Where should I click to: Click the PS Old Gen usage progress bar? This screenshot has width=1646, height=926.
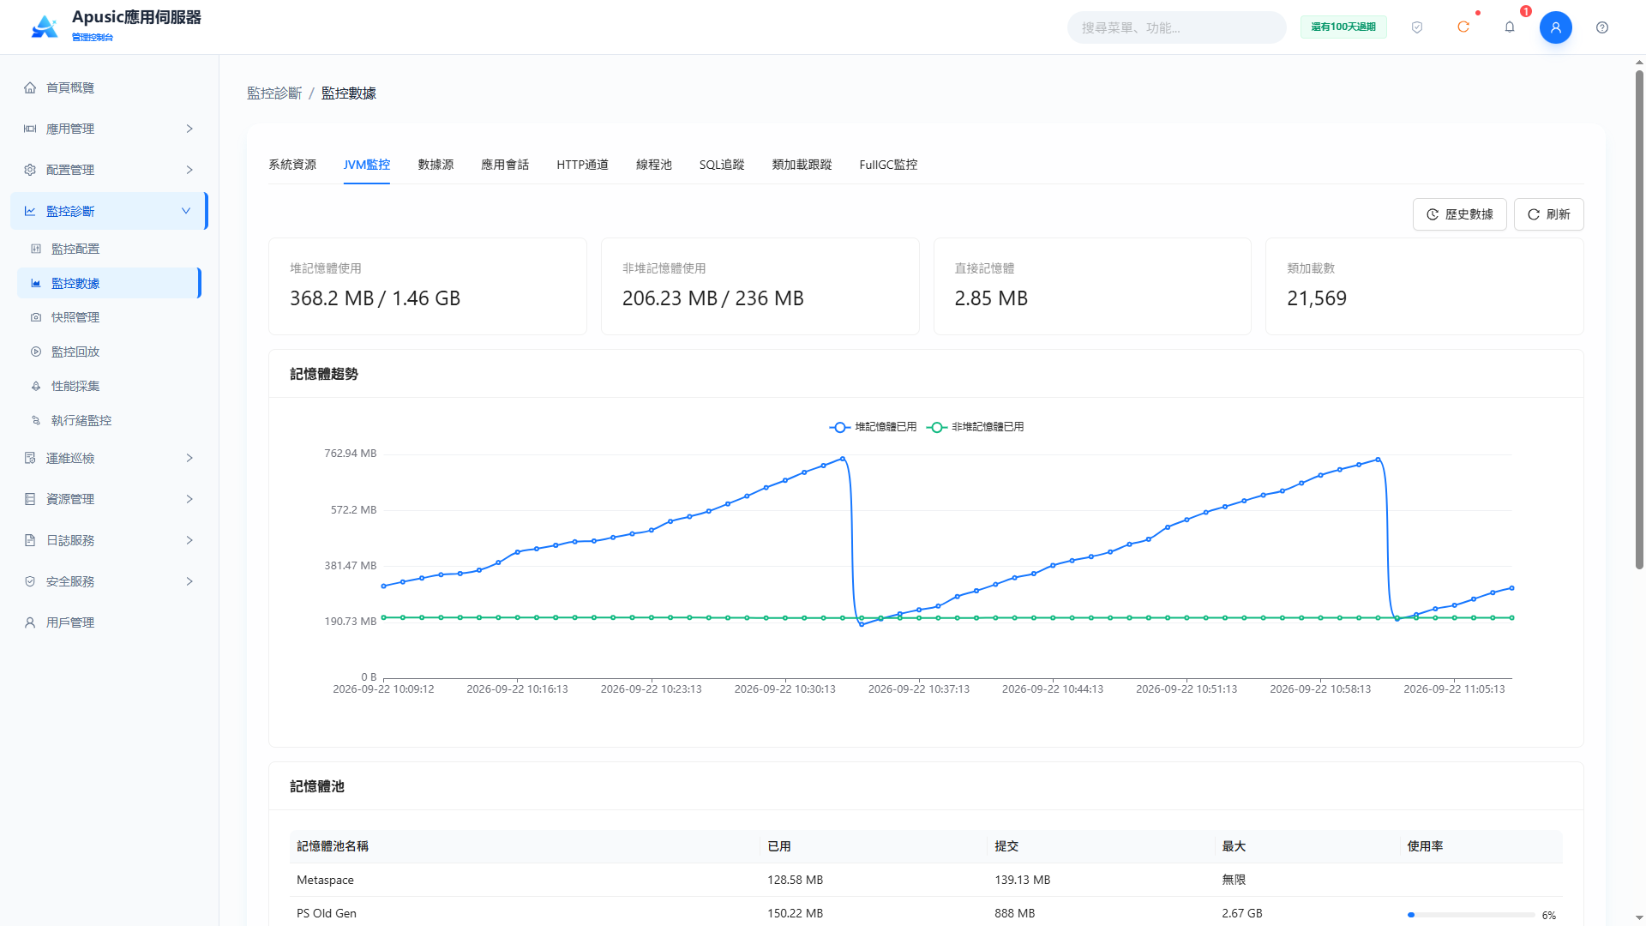[1471, 915]
